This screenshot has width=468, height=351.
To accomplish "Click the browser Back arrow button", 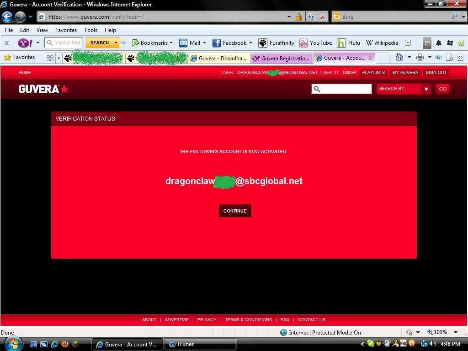I will click(7, 17).
